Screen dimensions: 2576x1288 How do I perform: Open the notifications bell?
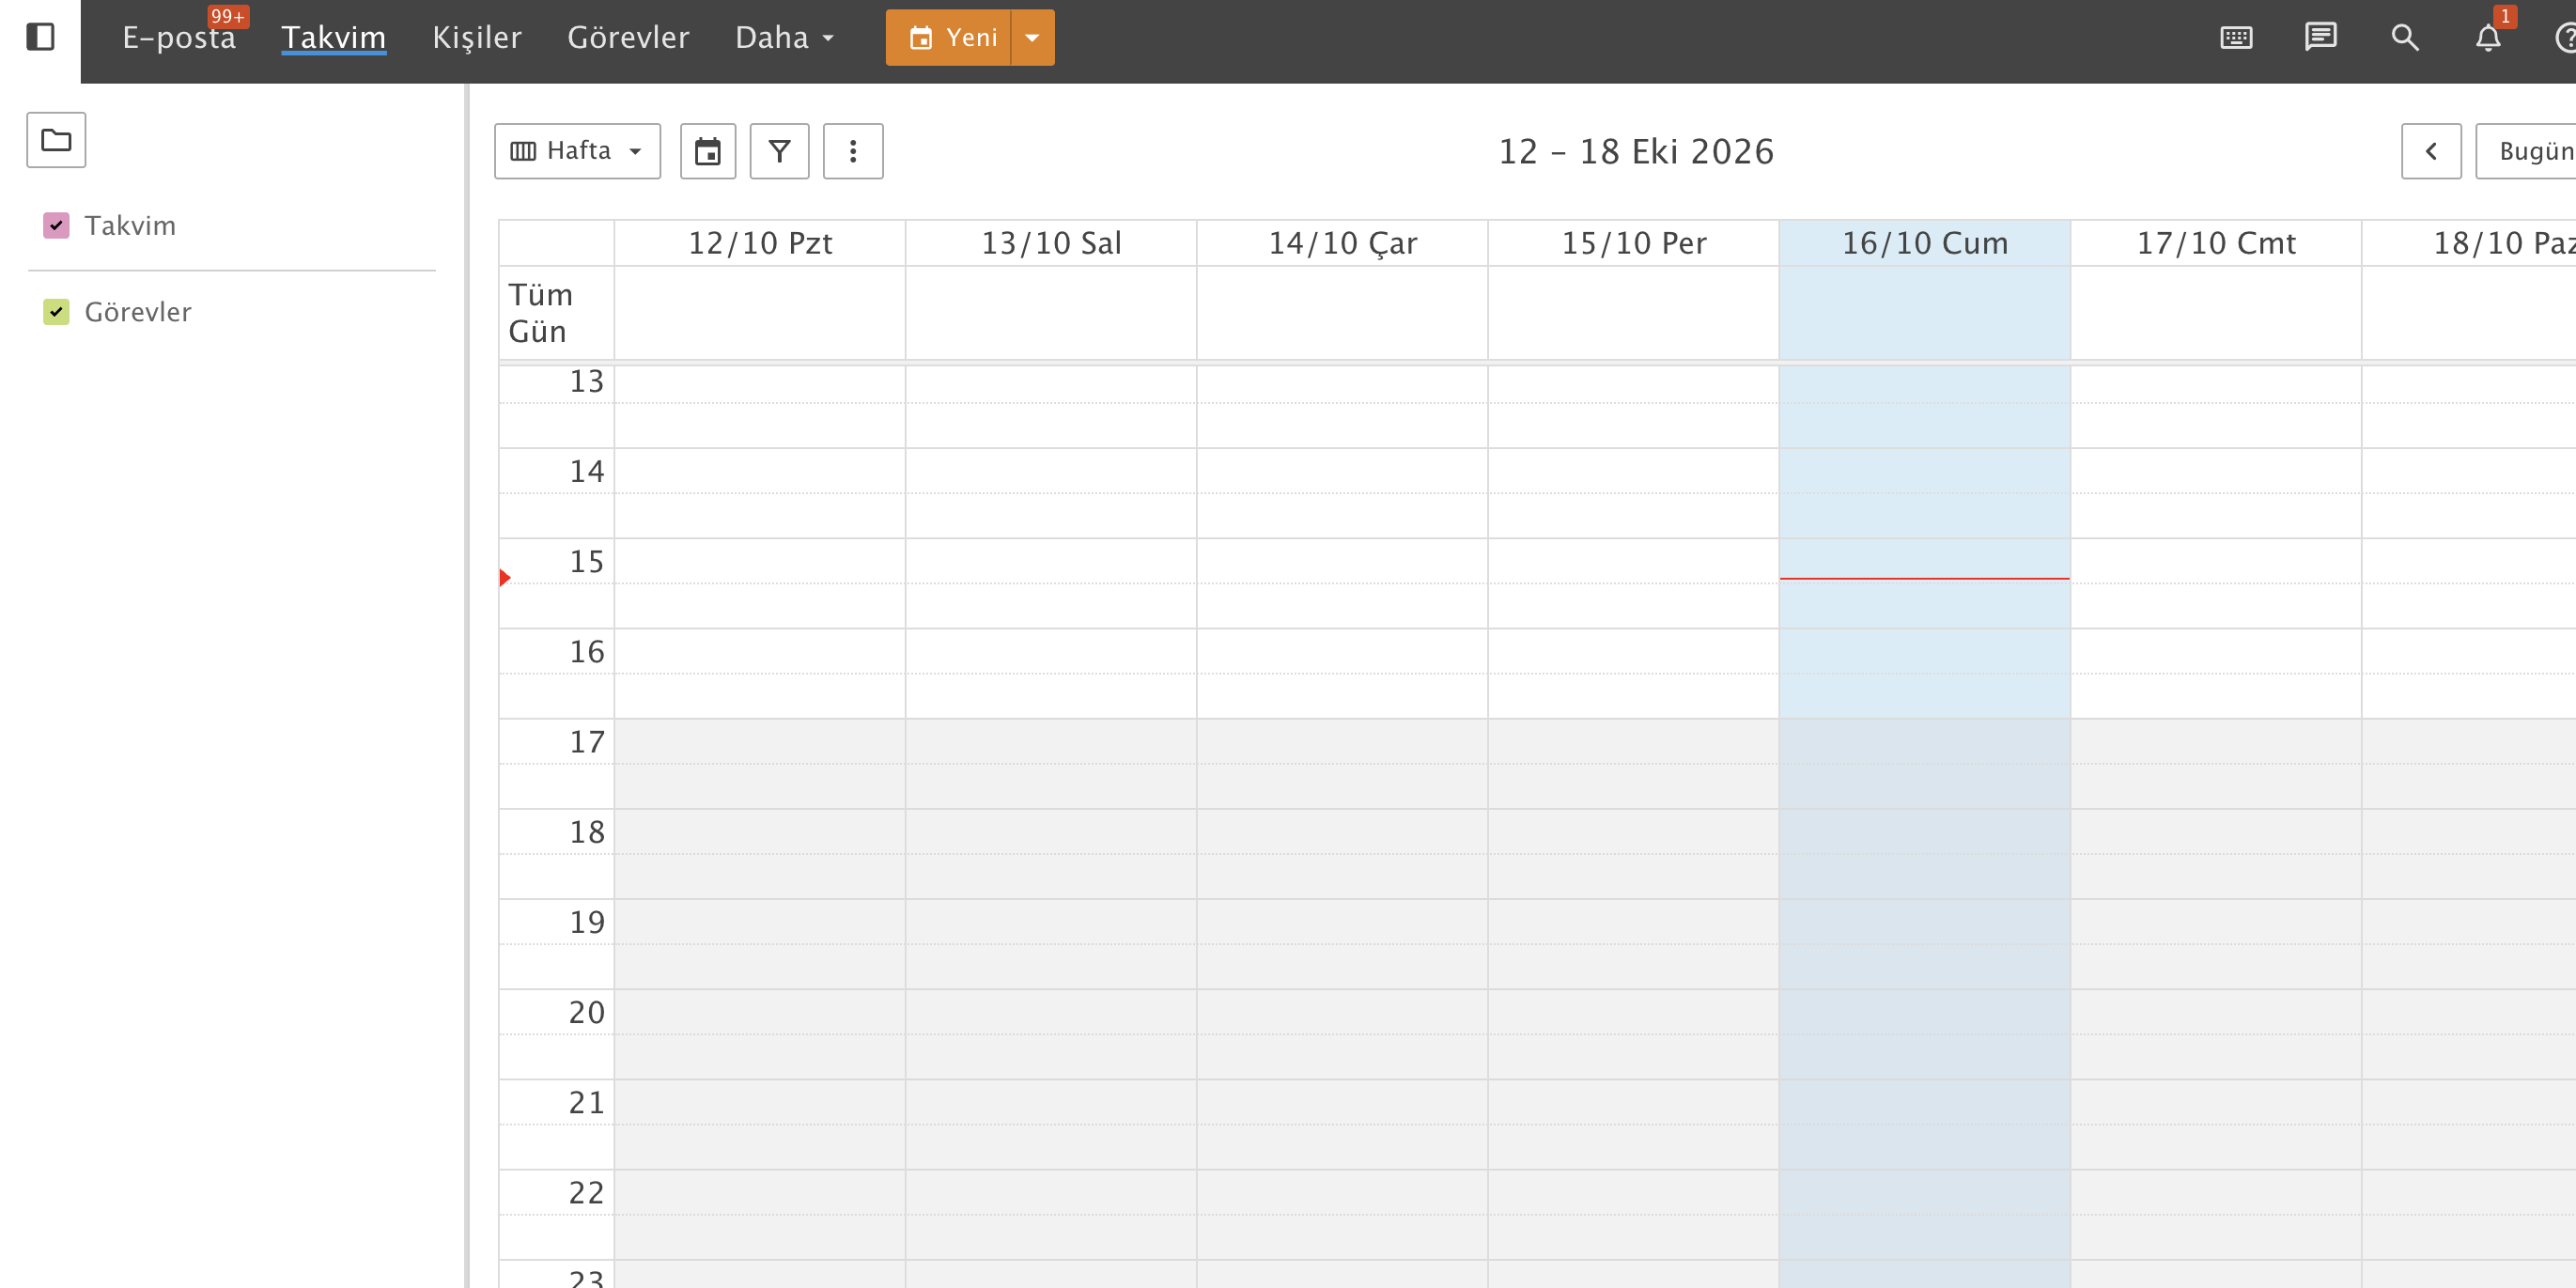point(2488,38)
